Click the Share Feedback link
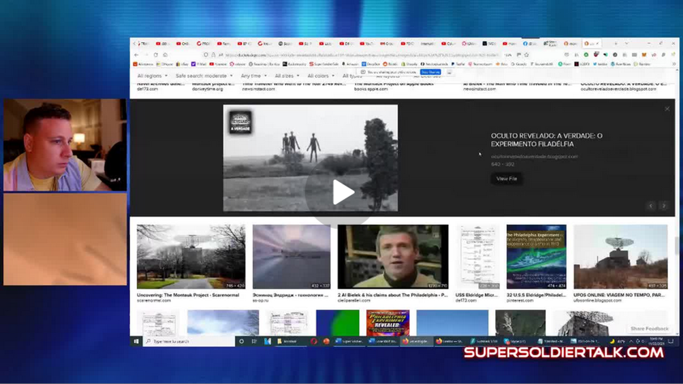 tap(649, 329)
